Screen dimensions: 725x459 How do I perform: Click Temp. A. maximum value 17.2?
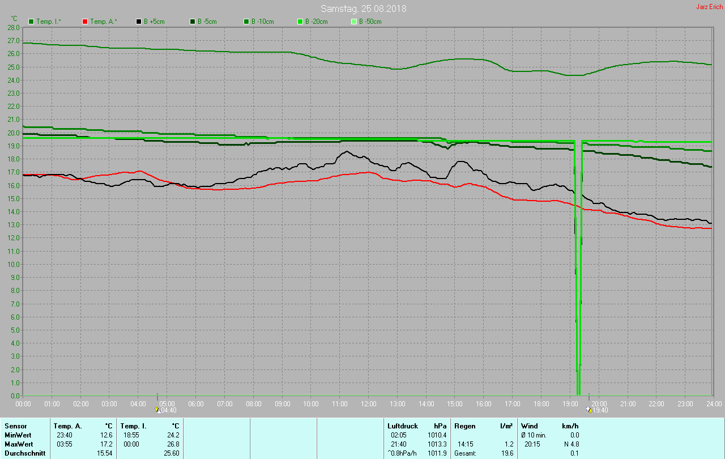click(107, 444)
